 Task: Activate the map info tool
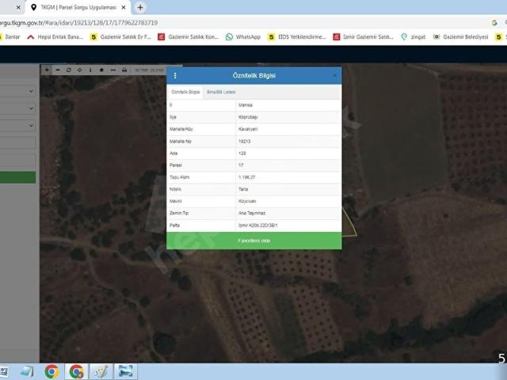[x=90, y=70]
